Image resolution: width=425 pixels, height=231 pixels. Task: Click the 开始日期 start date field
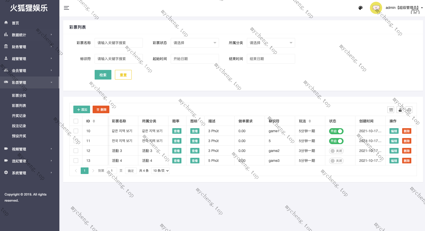[195, 59]
